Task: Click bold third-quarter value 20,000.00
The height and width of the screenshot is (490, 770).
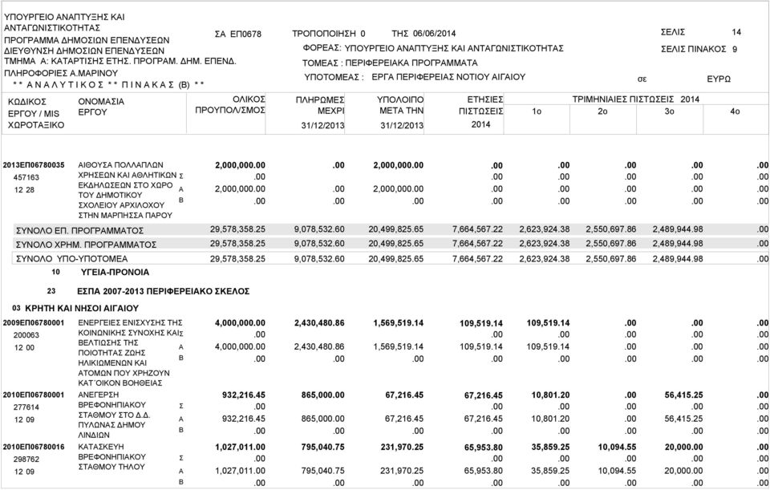Action: (x=683, y=447)
